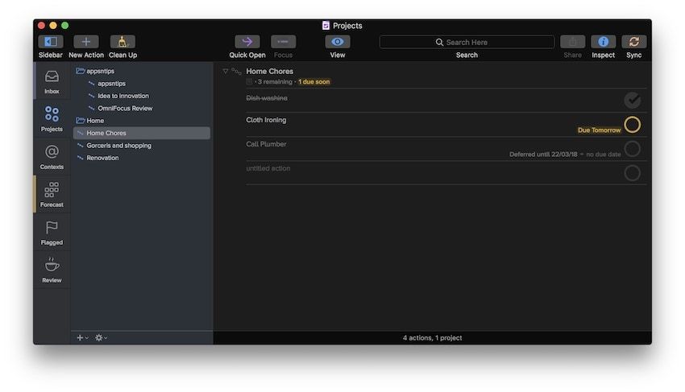Open the View eye icon options
The height and width of the screenshot is (392, 685).
338,42
